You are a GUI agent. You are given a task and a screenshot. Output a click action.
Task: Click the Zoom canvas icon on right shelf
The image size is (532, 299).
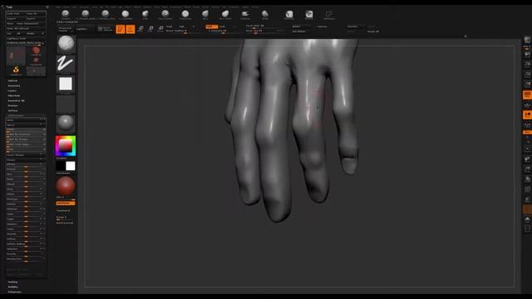tap(527, 65)
